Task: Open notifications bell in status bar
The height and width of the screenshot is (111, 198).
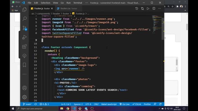Action: tap(160, 104)
